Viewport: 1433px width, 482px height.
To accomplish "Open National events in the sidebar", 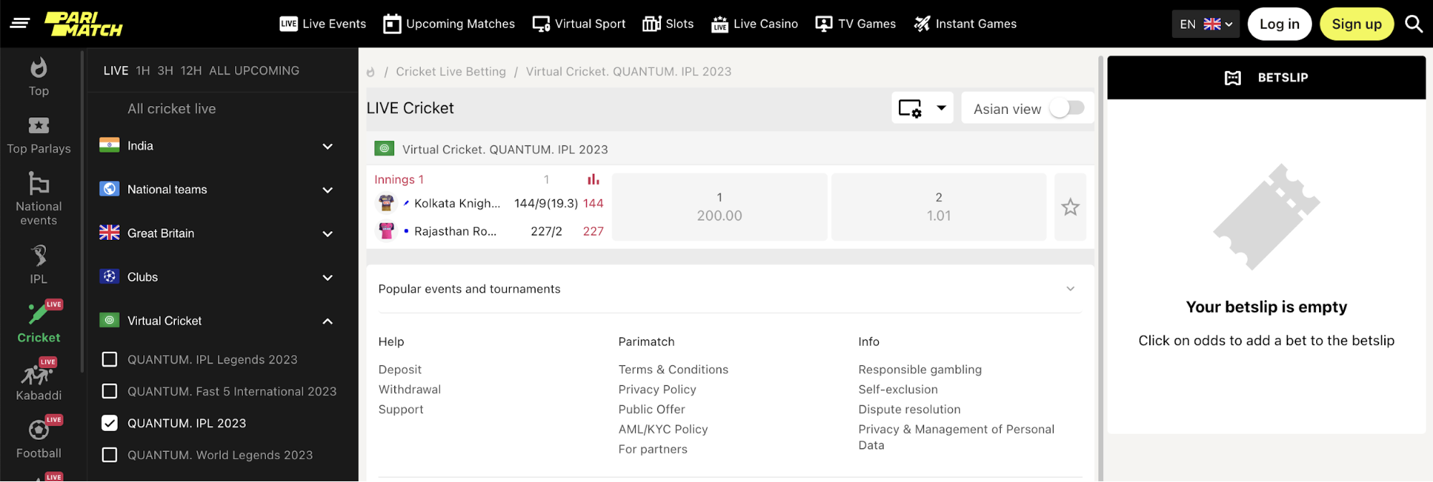I will [x=39, y=198].
